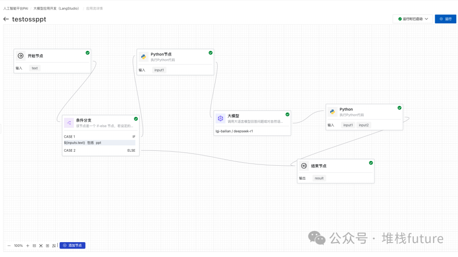
Task: Click green status check on 大模型
Action: 288,114
